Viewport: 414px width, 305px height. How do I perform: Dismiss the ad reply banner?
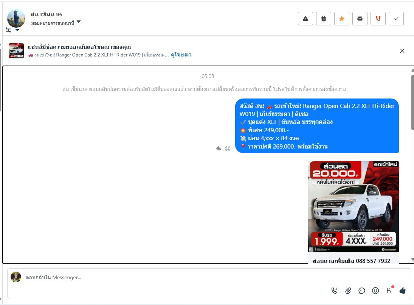[402, 51]
